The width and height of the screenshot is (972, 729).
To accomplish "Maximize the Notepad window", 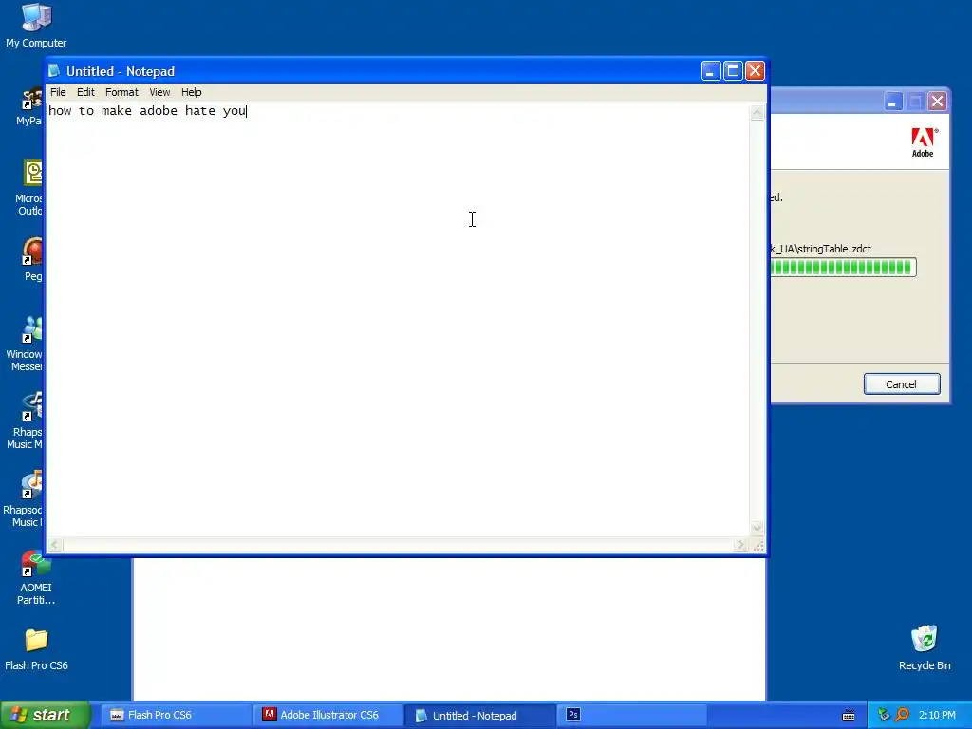I will click(x=733, y=70).
